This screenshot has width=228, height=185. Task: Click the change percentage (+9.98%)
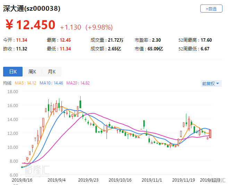(x=99, y=27)
